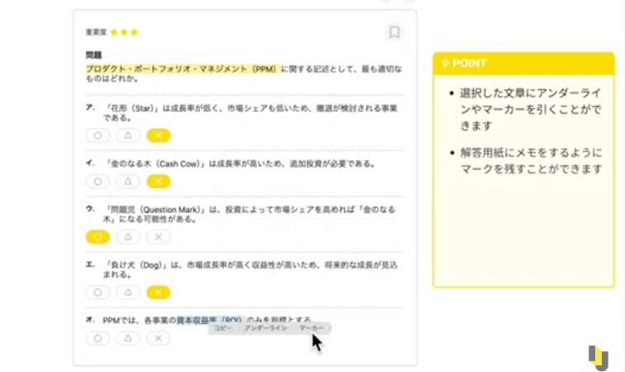This screenshot has height=372, width=625.
Task: Click the lightbulb icon beside POINT
Action: point(445,63)
